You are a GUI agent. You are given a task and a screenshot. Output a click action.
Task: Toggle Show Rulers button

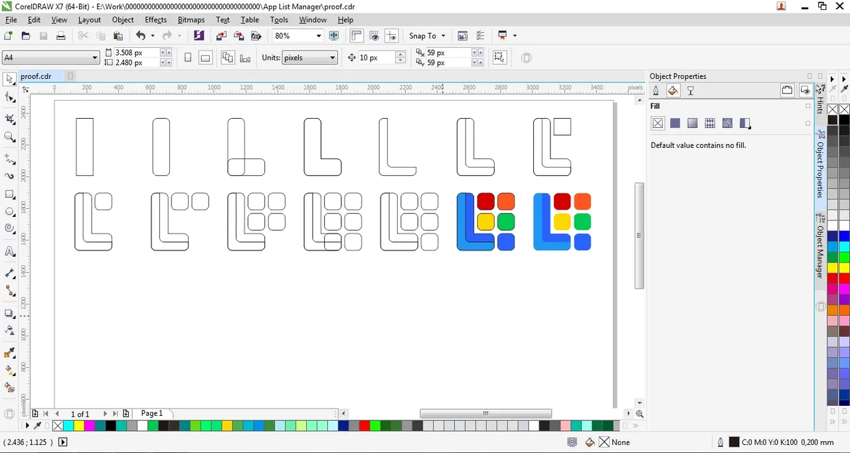357,36
